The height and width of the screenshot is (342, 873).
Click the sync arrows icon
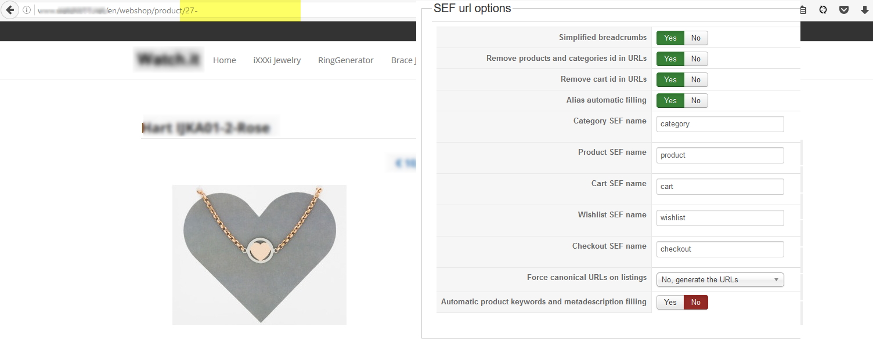823,10
